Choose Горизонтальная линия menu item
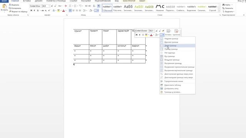The width and height of the screenshot is (246, 138). click(178, 81)
